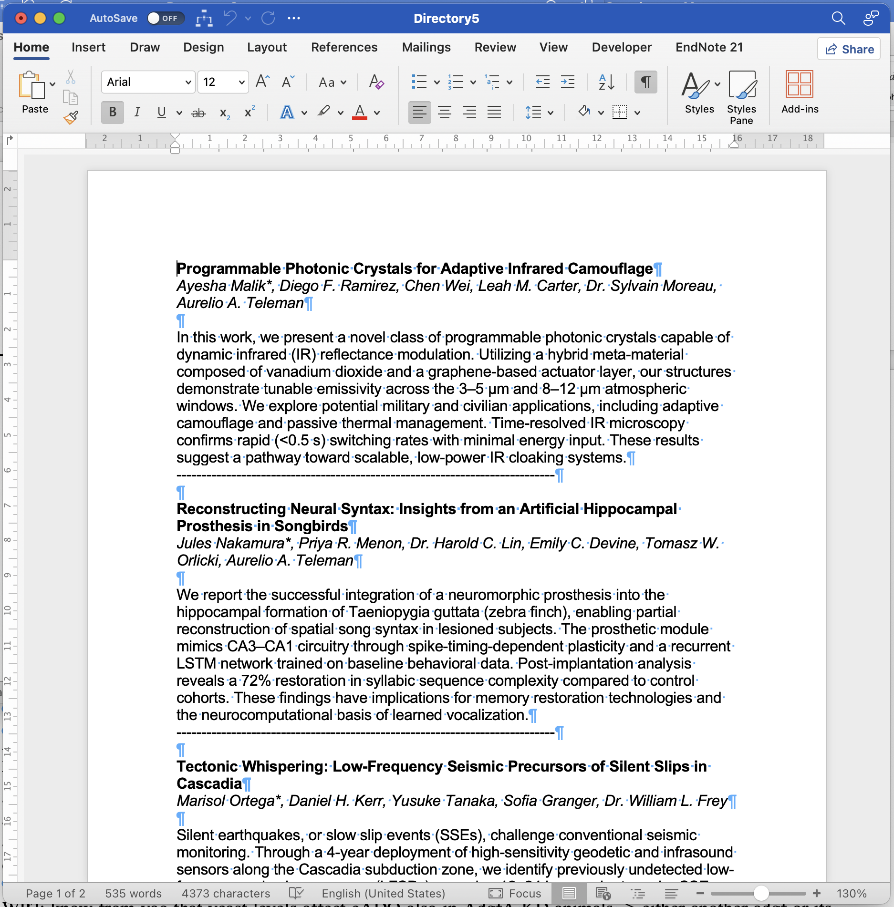Switch to the References tab
The width and height of the screenshot is (894, 907).
point(344,47)
